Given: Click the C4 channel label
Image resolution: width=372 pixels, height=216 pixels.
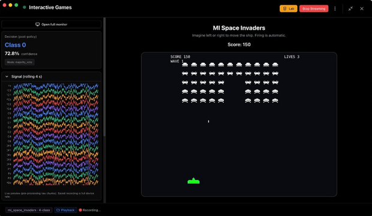Looking at the screenshot, I should tap(9, 136).
